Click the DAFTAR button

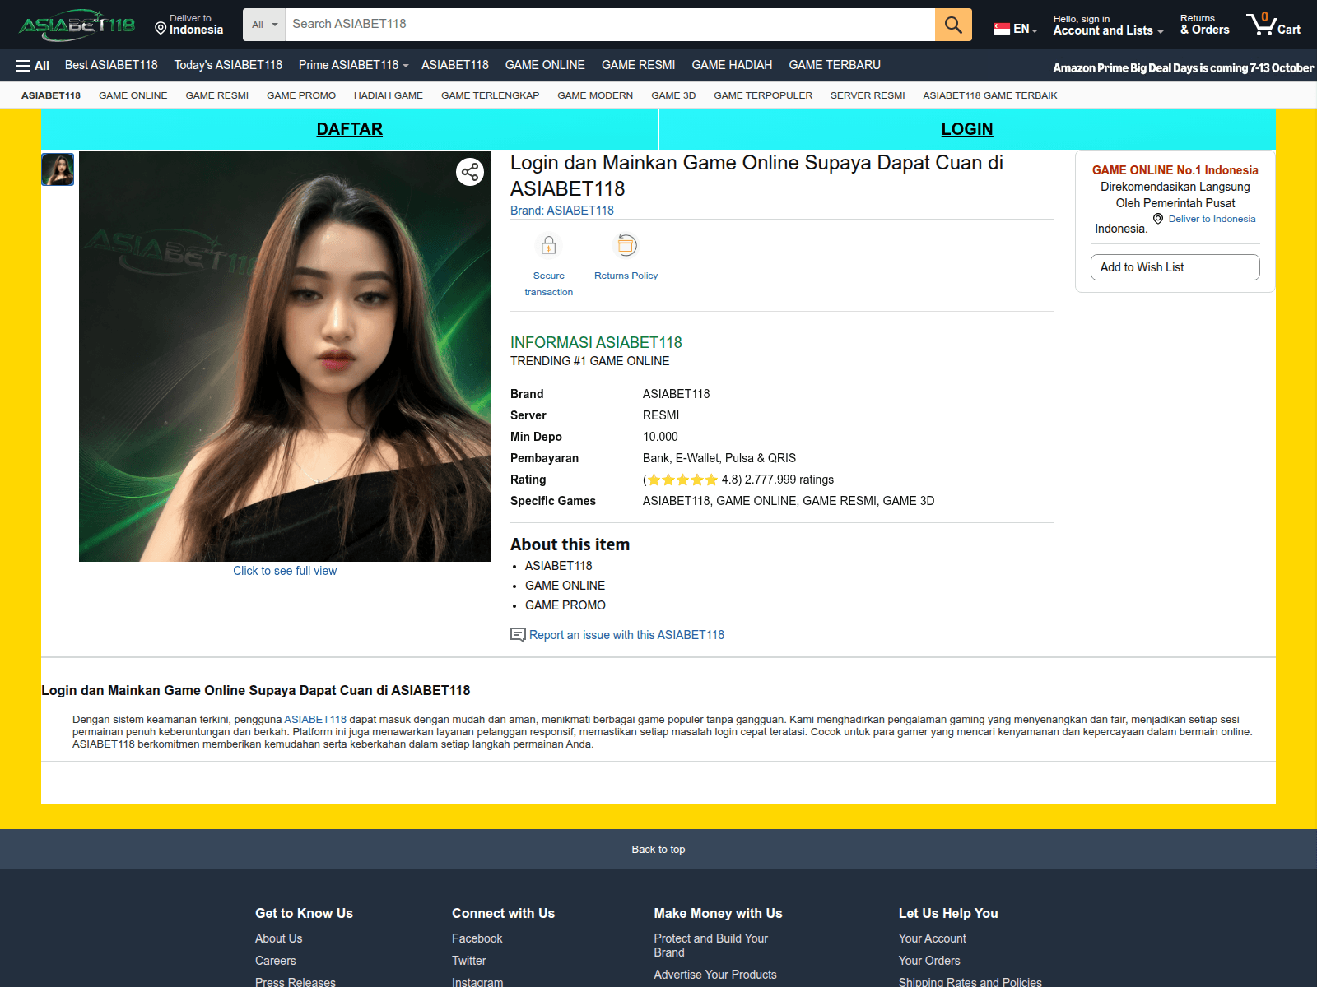350,129
